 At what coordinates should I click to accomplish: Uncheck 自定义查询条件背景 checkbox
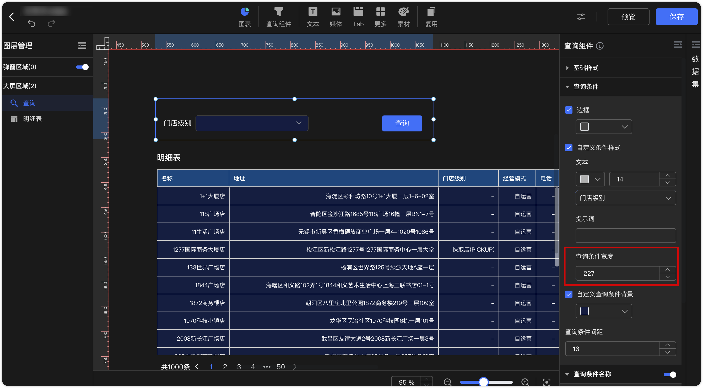click(x=569, y=294)
